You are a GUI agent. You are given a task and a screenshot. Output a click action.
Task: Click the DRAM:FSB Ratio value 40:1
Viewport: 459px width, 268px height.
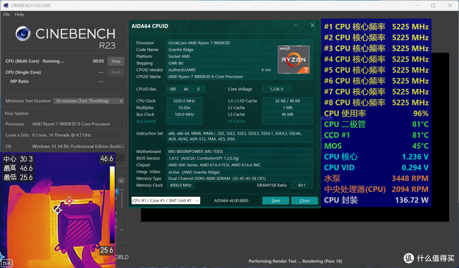click(x=301, y=185)
